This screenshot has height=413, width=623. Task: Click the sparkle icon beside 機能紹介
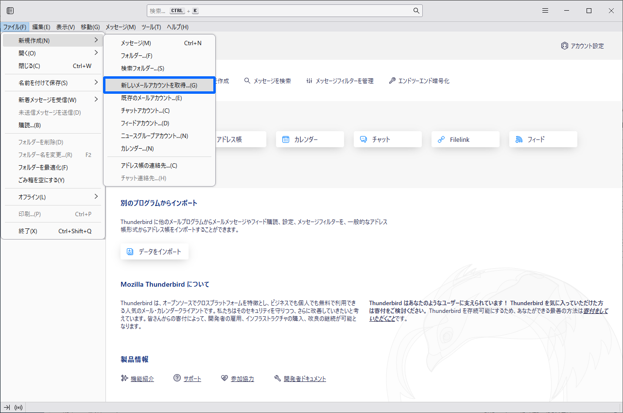[x=124, y=379]
